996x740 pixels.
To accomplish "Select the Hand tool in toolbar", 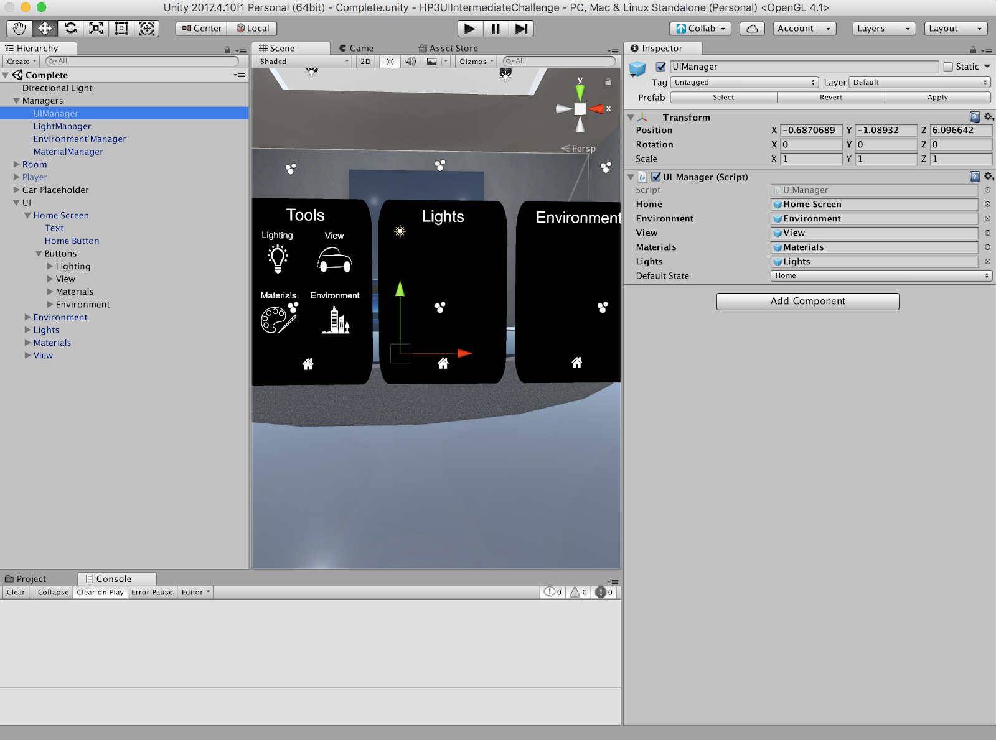I will pos(19,29).
